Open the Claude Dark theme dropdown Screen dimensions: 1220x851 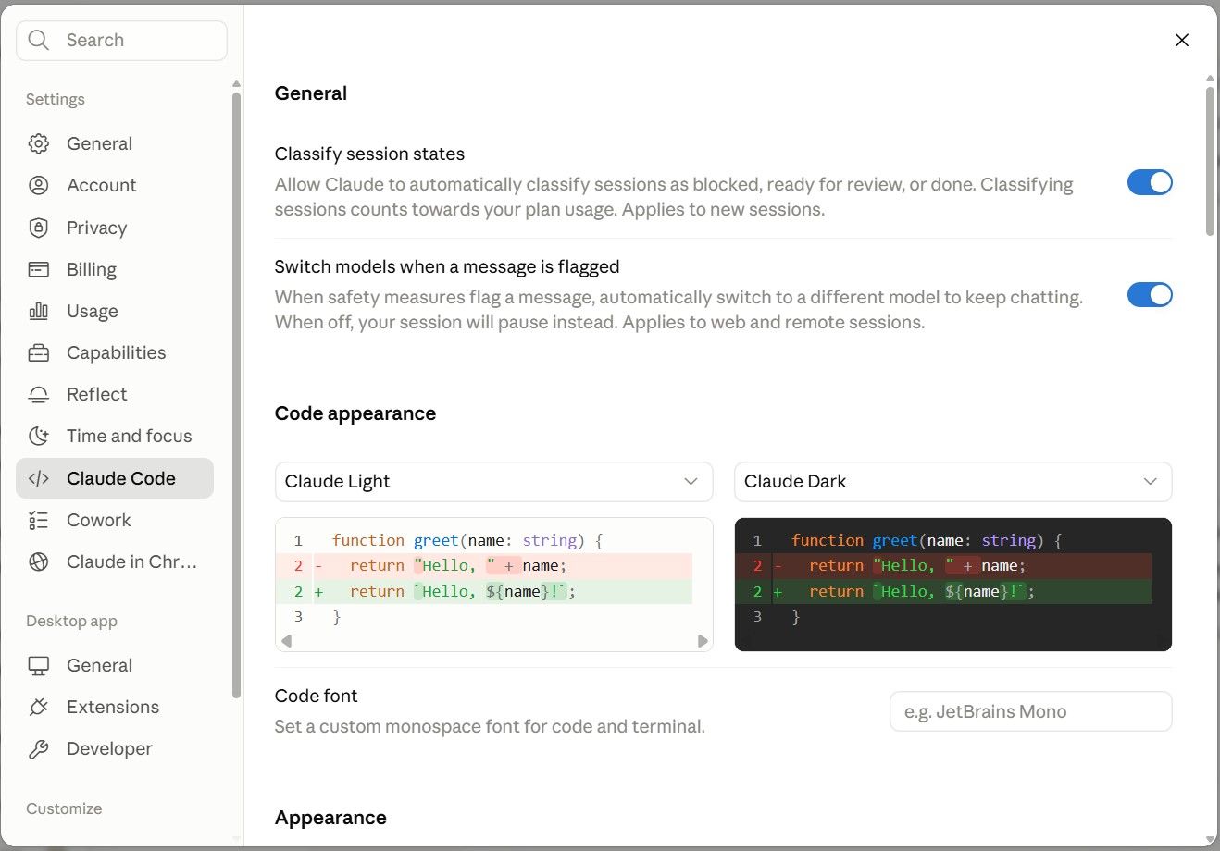point(953,482)
